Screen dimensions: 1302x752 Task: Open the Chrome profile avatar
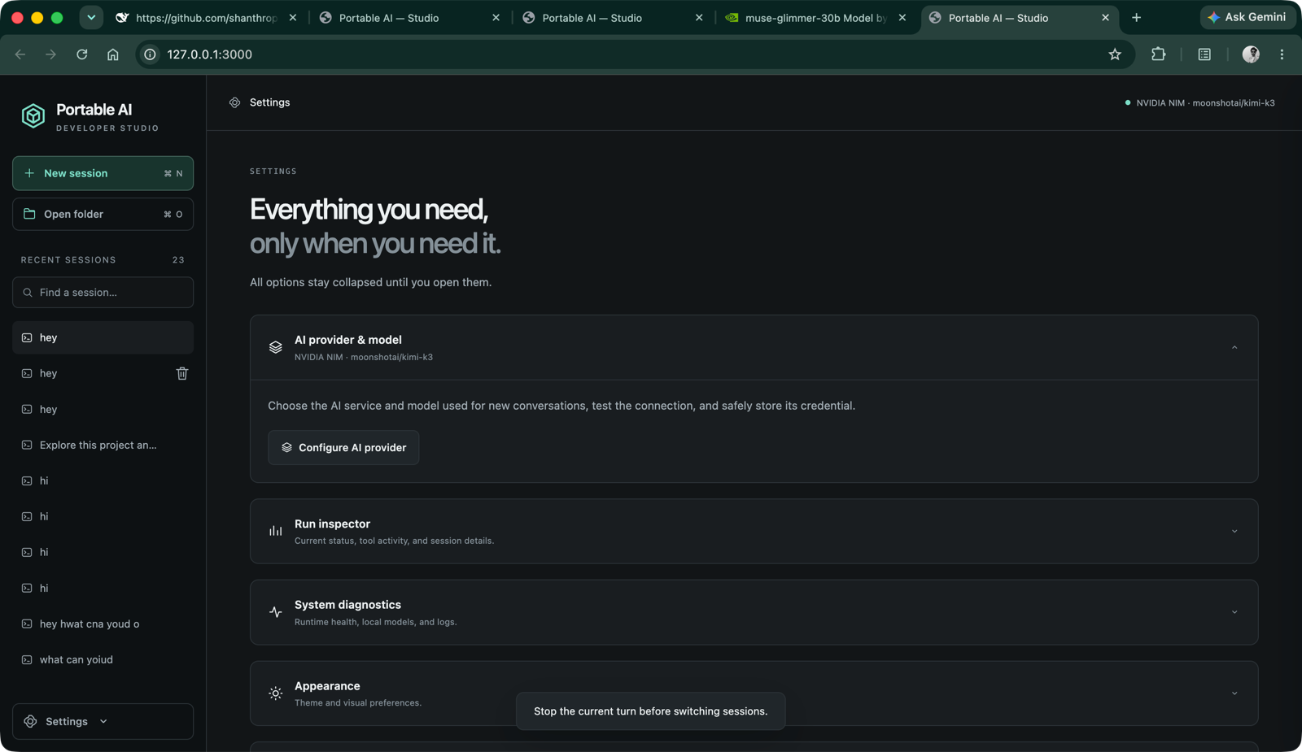tap(1251, 54)
